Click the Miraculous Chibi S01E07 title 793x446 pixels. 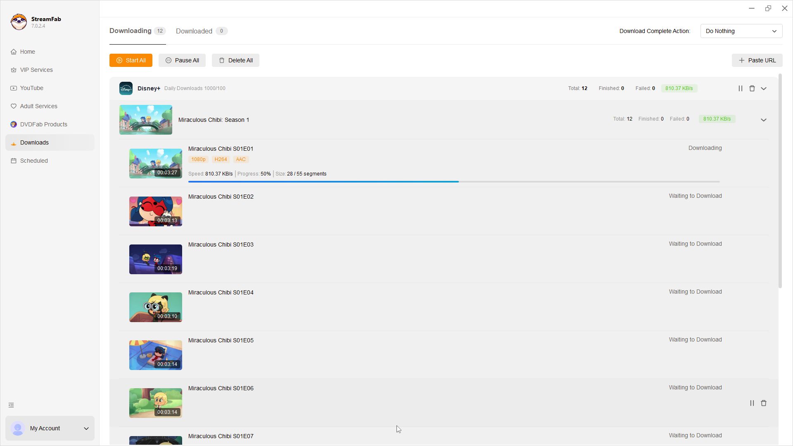pos(221,436)
